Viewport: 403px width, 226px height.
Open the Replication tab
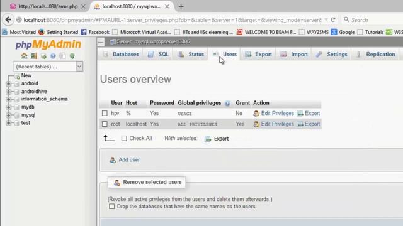[376, 54]
